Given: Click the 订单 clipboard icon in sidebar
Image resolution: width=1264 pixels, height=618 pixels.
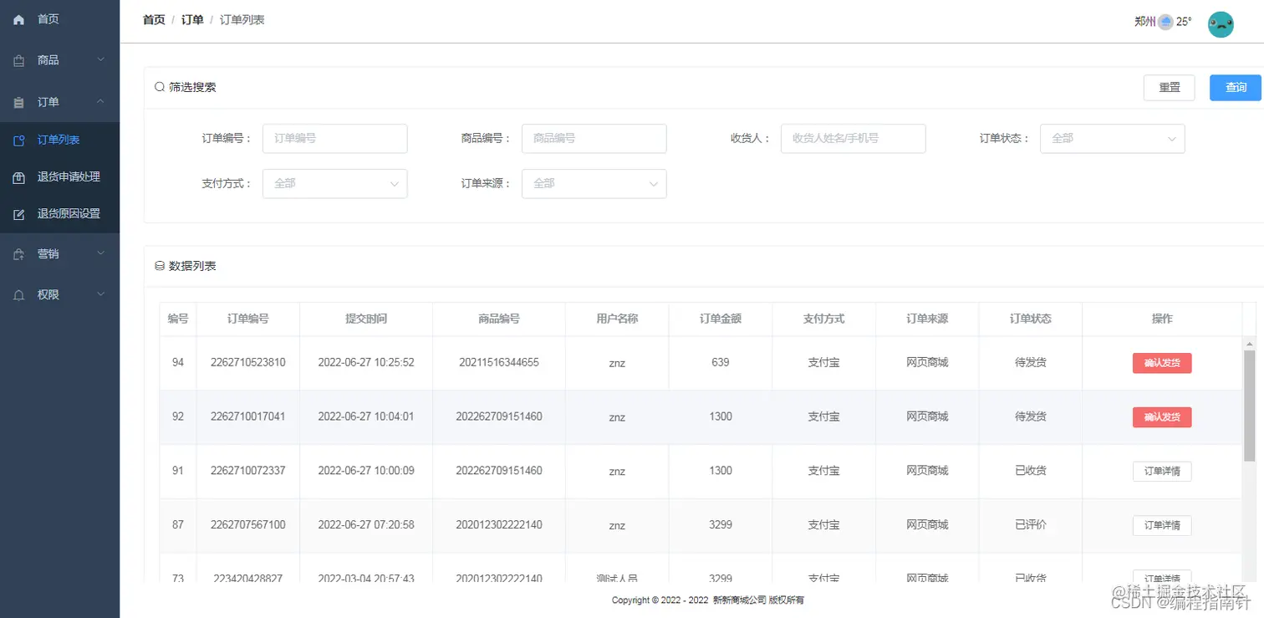Looking at the screenshot, I should coord(19,103).
